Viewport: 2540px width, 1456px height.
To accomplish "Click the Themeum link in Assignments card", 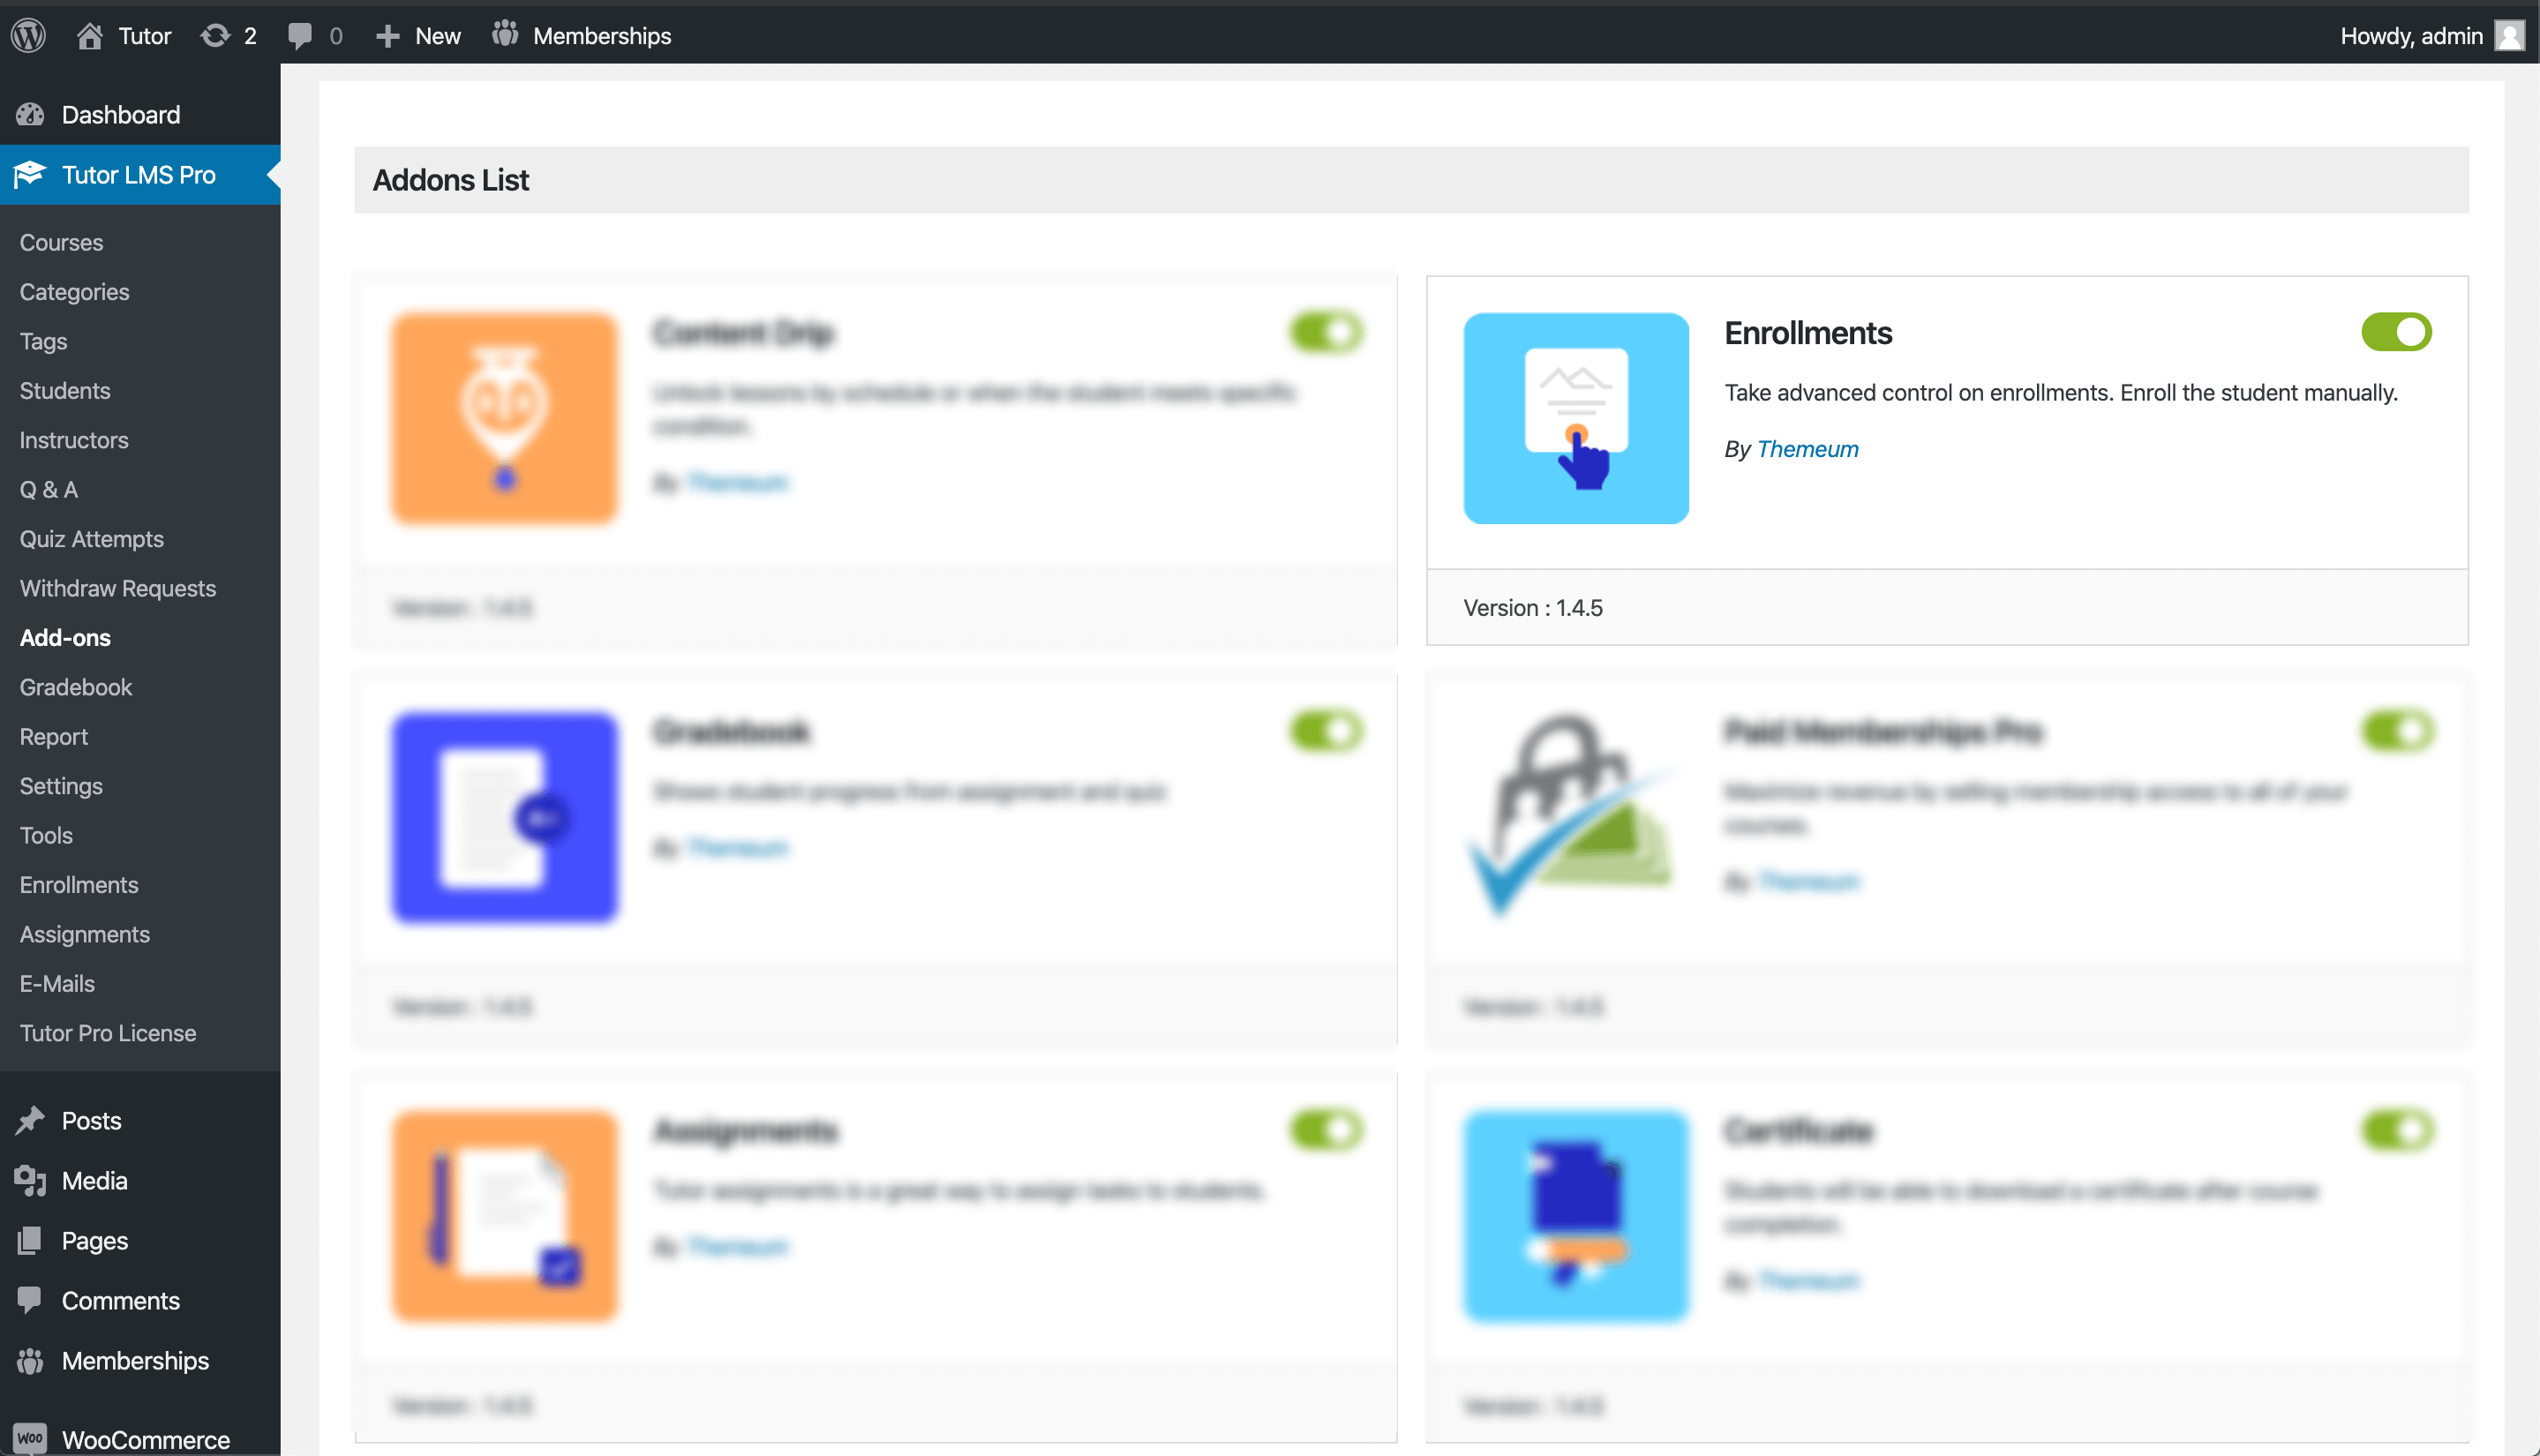I will pyautogui.click(x=737, y=1247).
